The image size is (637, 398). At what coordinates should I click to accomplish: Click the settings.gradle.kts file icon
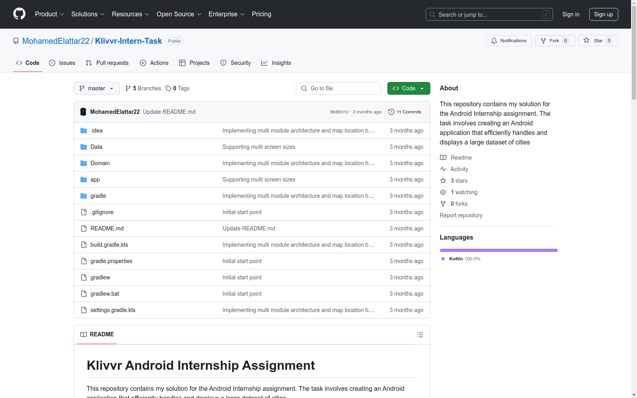[x=84, y=310]
